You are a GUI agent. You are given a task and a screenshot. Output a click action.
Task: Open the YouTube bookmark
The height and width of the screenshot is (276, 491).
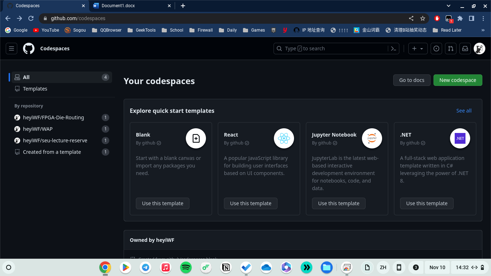tap(46, 30)
